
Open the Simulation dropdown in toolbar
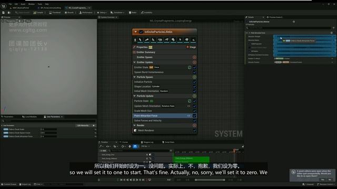click(117, 13)
